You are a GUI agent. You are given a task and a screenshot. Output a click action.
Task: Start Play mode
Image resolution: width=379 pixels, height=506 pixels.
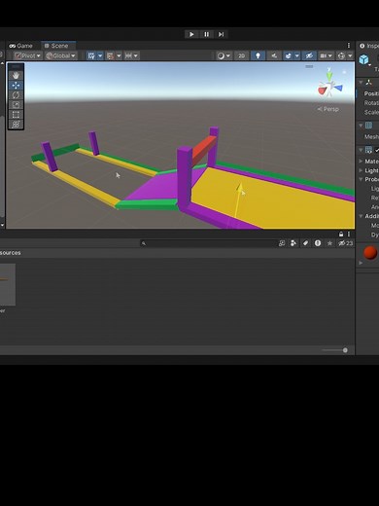coord(191,34)
